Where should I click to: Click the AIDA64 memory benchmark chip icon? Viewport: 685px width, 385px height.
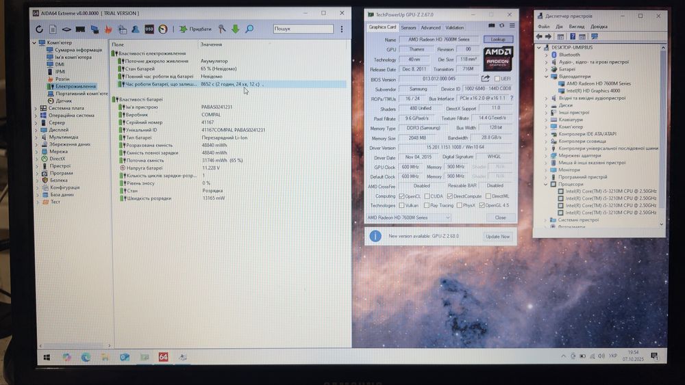80,29
